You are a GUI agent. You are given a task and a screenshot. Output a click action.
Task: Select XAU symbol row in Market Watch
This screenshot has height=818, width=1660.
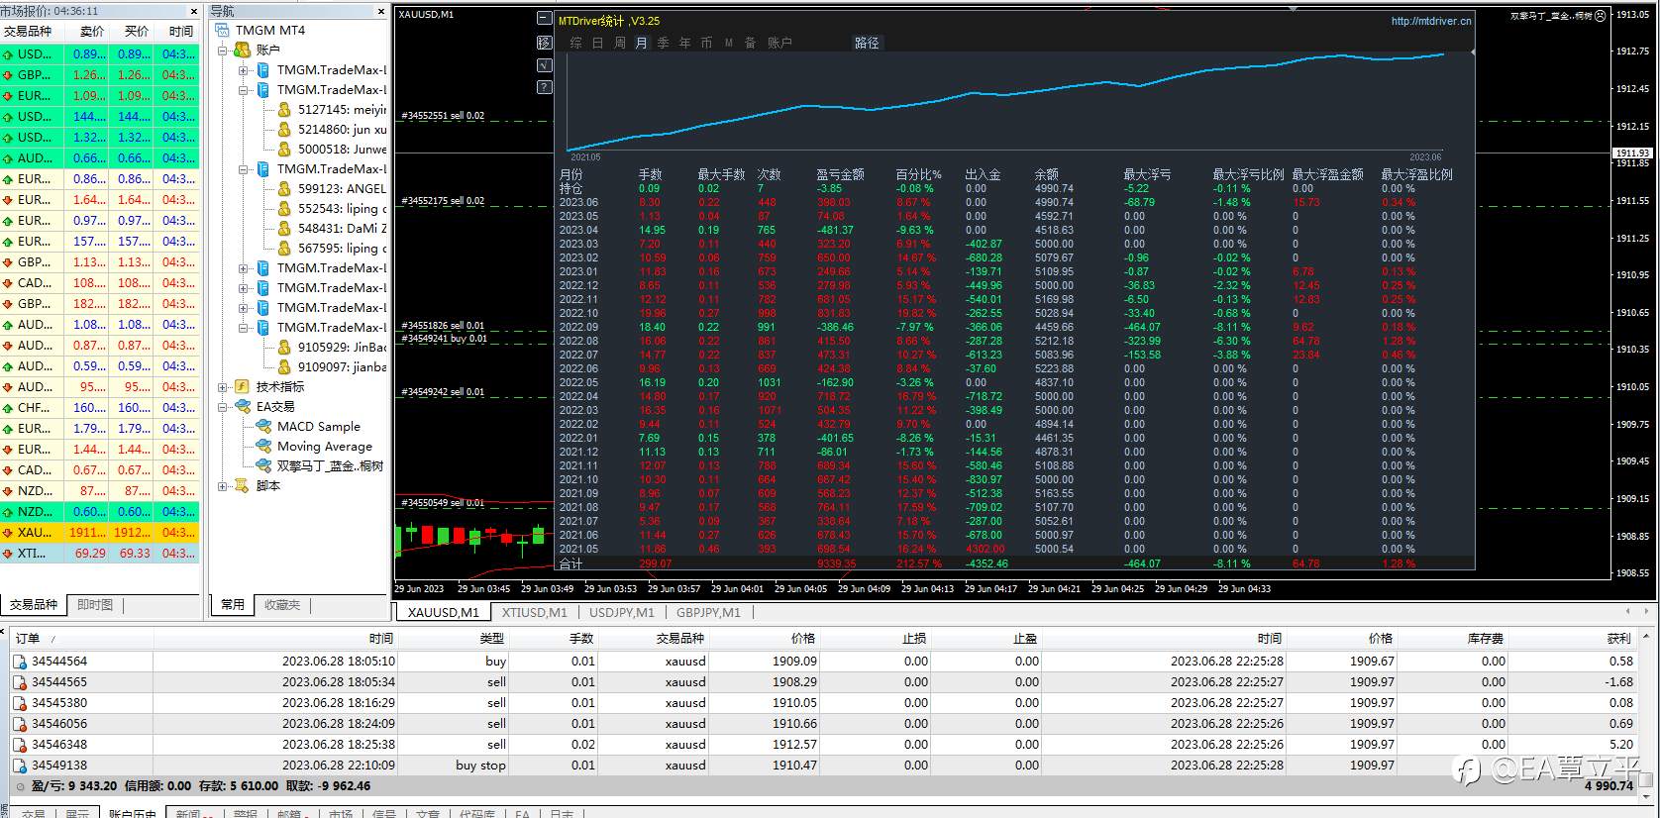[99, 532]
